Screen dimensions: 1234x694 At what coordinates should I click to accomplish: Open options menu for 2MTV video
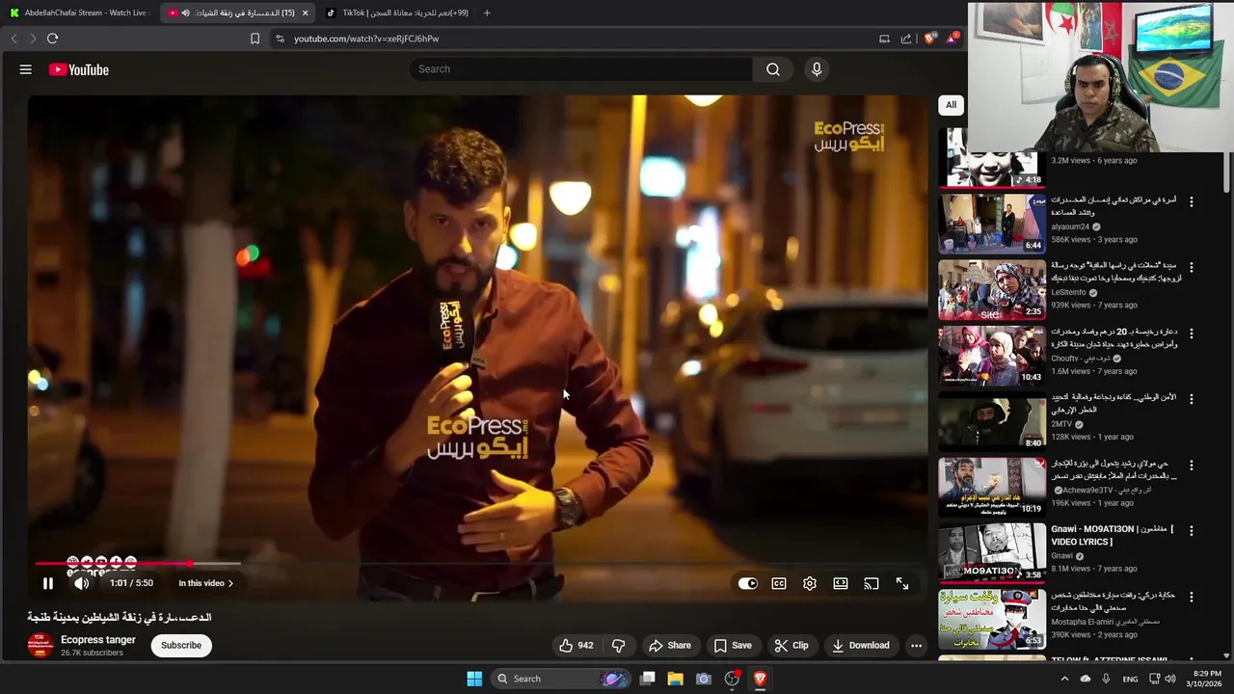pos(1192,399)
